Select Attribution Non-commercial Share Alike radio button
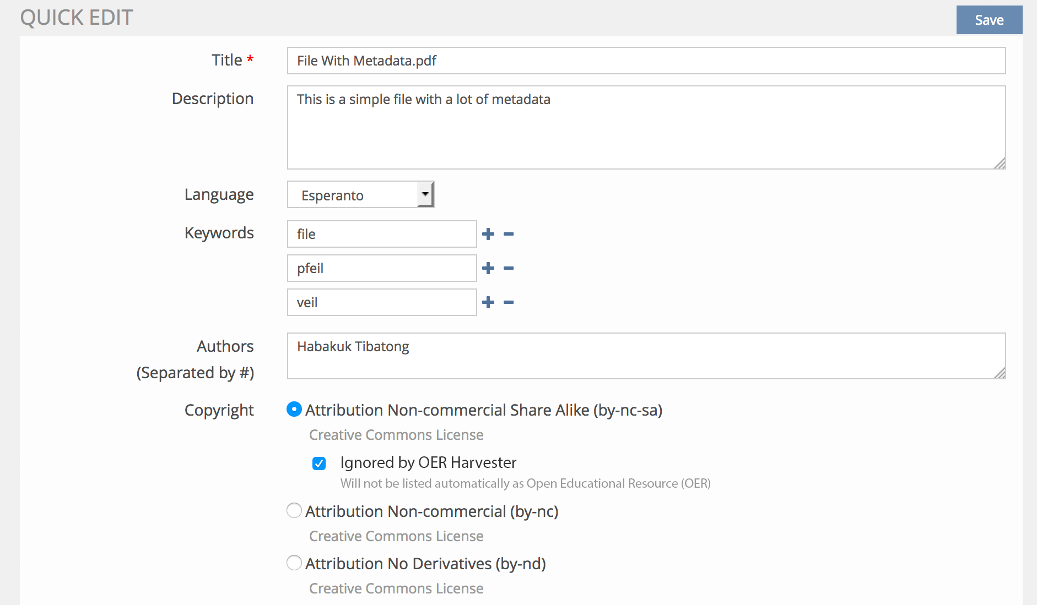This screenshot has width=1037, height=605. click(x=294, y=410)
